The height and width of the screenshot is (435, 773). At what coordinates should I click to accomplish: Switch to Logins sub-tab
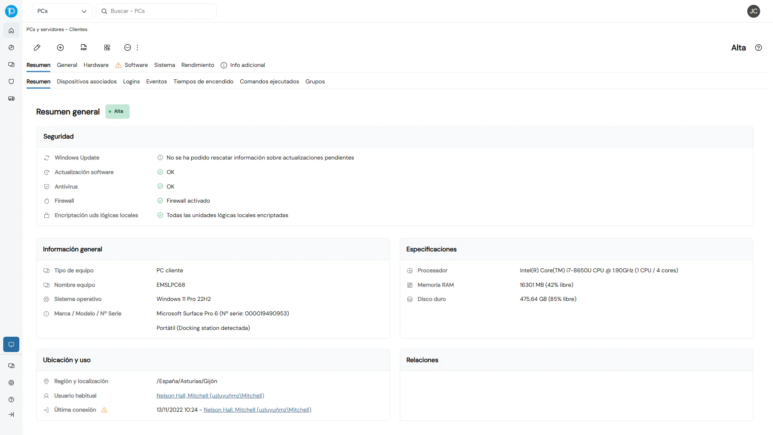[131, 82]
